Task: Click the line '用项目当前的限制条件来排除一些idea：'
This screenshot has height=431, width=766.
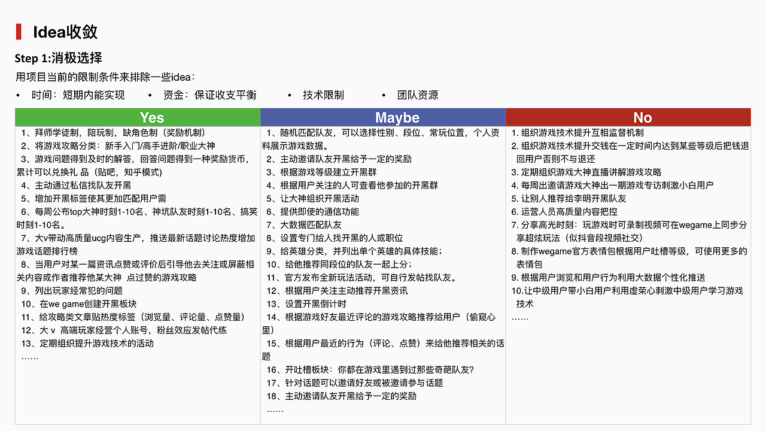Action: click(x=105, y=78)
